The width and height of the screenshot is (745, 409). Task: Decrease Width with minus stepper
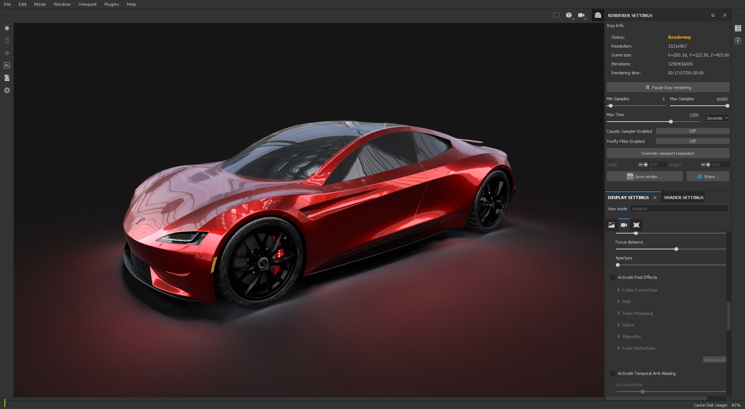tap(641, 165)
